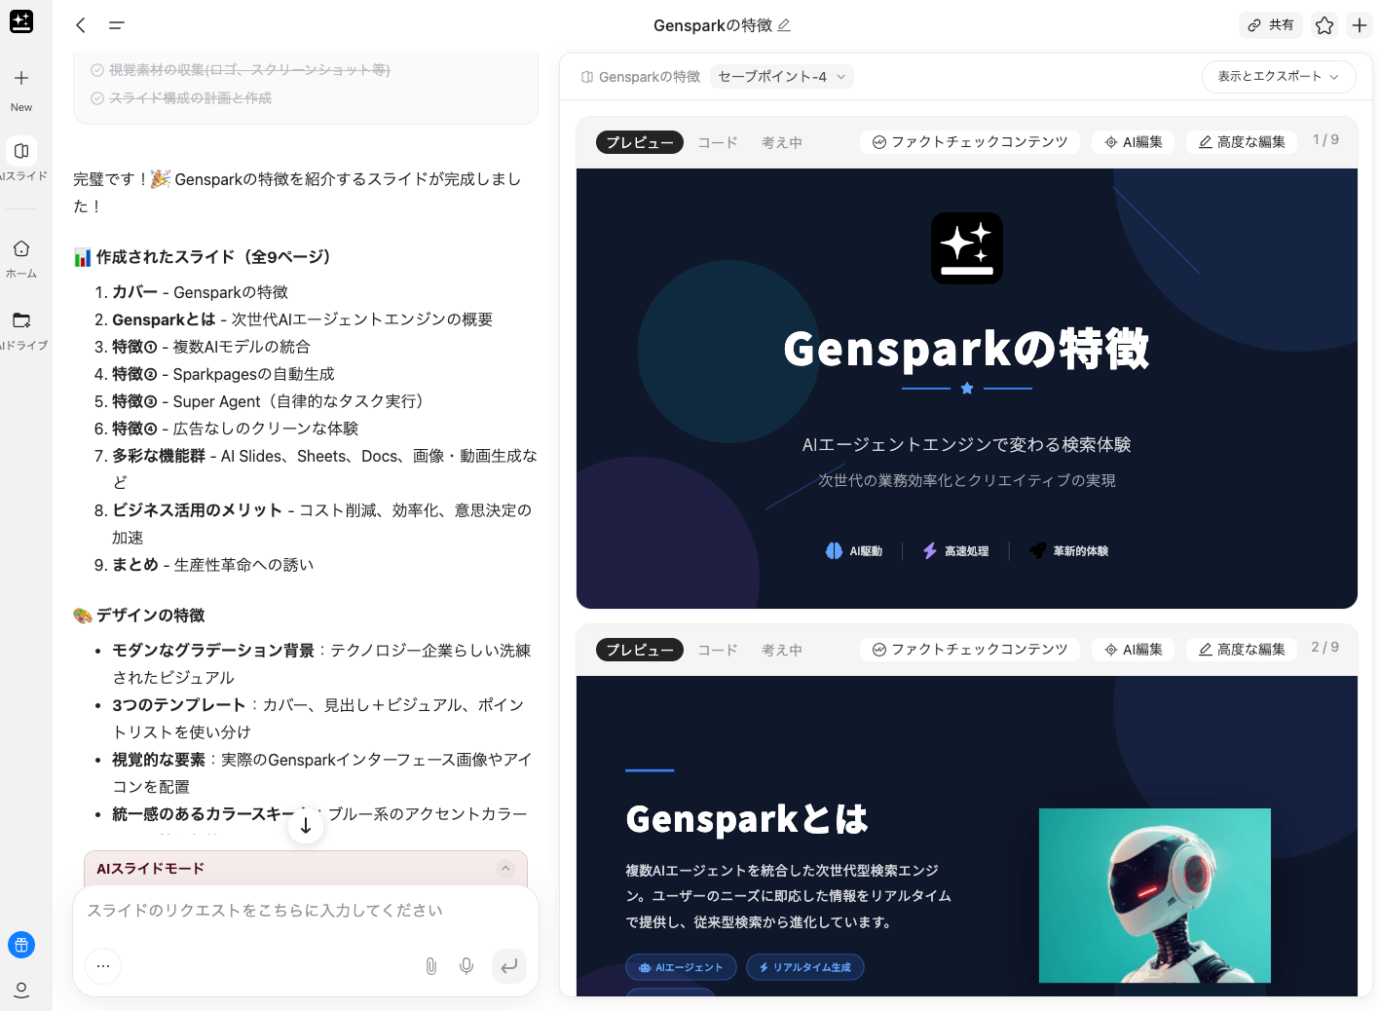Click the paperclip attach file icon
1380x1011 pixels.
pos(430,965)
